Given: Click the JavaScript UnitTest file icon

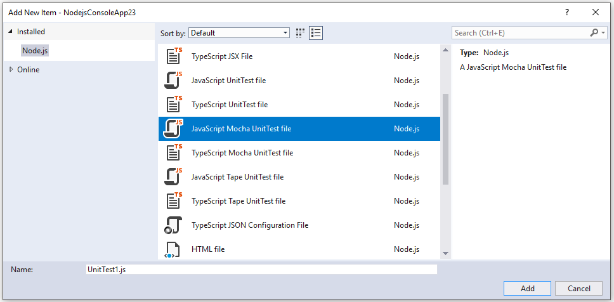Looking at the screenshot, I should [x=174, y=81].
